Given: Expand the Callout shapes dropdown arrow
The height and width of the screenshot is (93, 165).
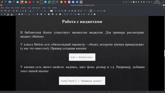Looking at the screenshot, I should pyautogui.click(x=54, y=14).
